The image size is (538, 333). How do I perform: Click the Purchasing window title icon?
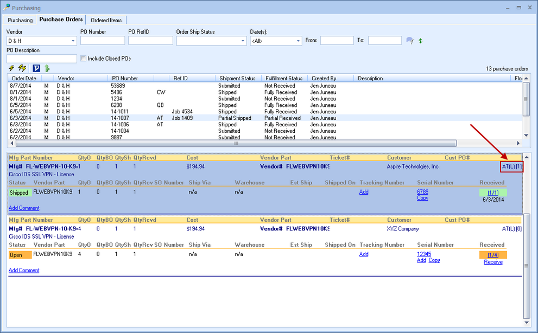[x=7, y=8]
